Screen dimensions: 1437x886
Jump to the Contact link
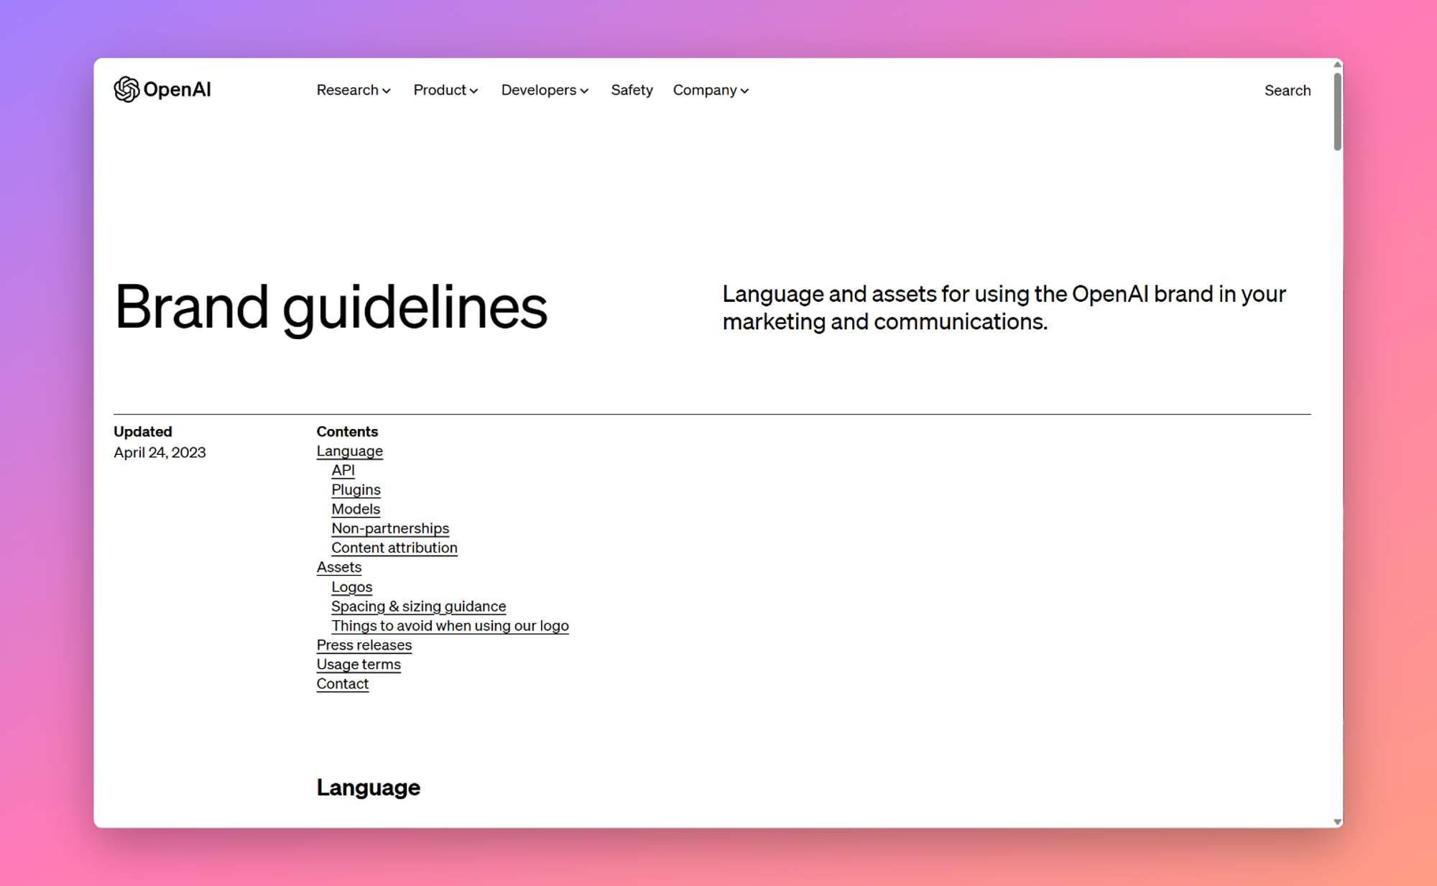pyautogui.click(x=342, y=684)
